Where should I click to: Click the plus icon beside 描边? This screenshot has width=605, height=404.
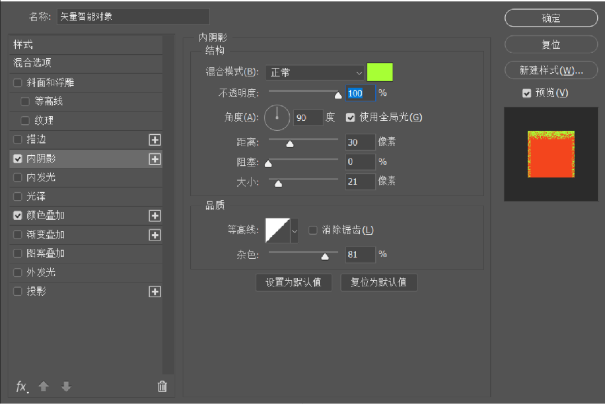[155, 140]
